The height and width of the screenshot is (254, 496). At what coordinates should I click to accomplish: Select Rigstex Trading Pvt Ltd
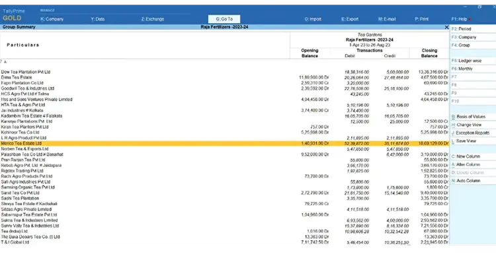tap(22, 171)
